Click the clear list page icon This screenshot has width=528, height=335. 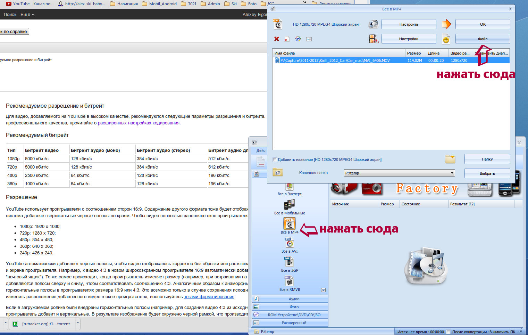(x=287, y=39)
